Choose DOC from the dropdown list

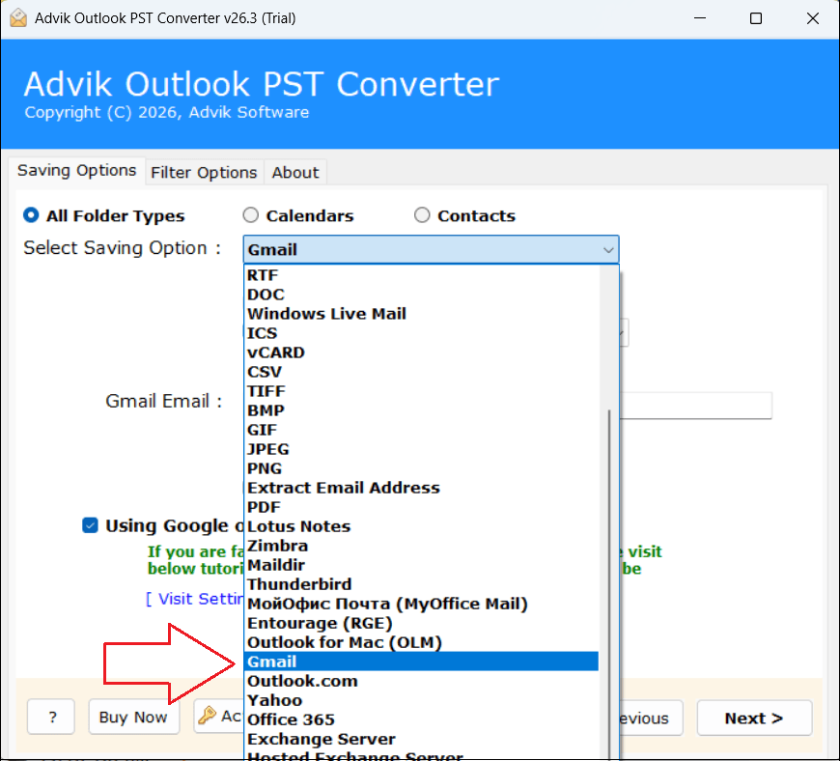click(421, 295)
